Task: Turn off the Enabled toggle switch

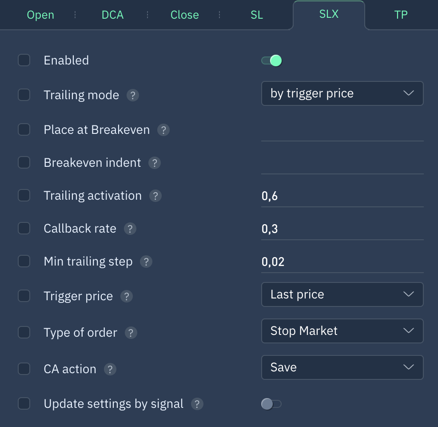Action: pyautogui.click(x=271, y=60)
